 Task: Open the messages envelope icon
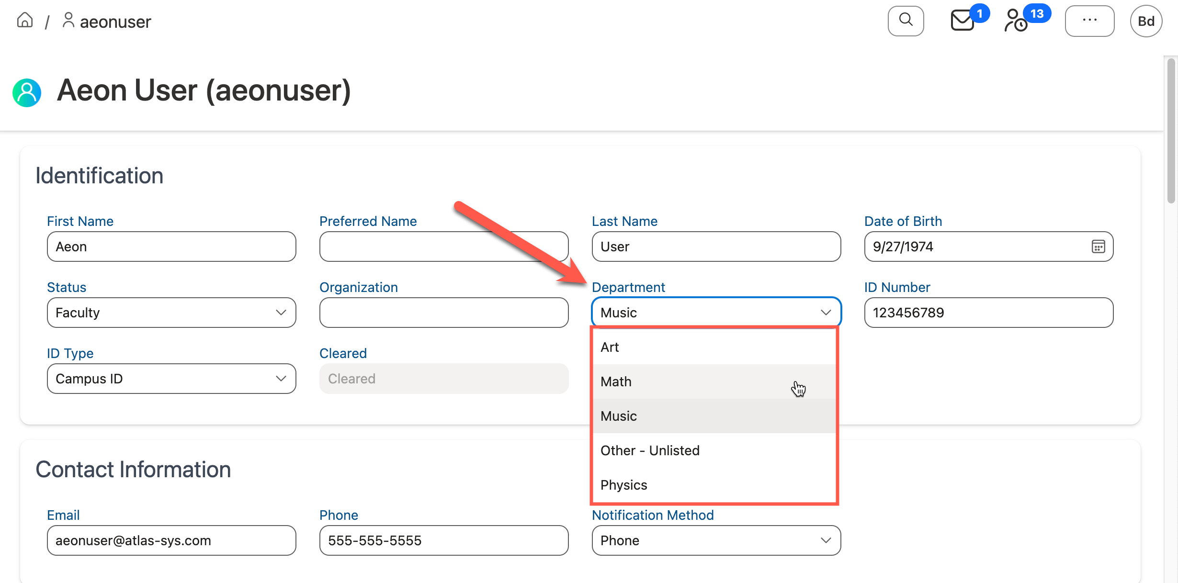[x=961, y=22]
